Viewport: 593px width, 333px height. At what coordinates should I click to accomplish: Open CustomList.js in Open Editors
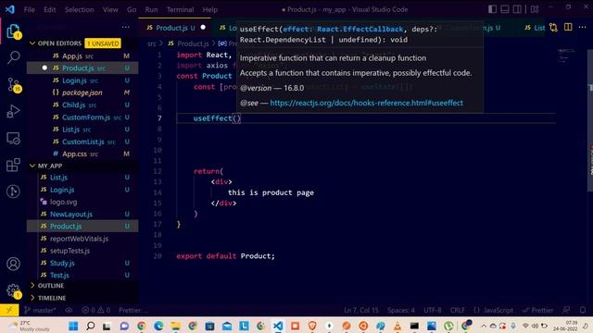tap(82, 142)
